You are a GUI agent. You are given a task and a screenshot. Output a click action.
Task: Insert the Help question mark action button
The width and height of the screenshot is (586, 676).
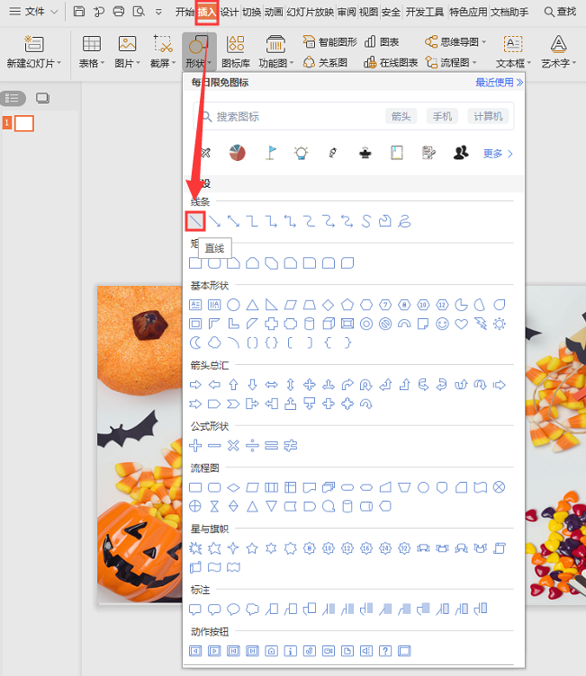(x=385, y=650)
